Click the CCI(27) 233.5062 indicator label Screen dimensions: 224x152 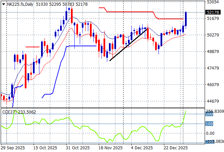19,112
